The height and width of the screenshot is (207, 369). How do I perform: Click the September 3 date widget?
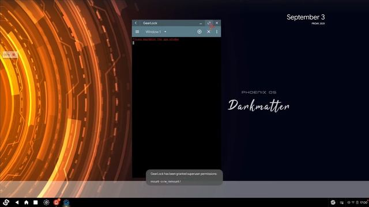[306, 19]
